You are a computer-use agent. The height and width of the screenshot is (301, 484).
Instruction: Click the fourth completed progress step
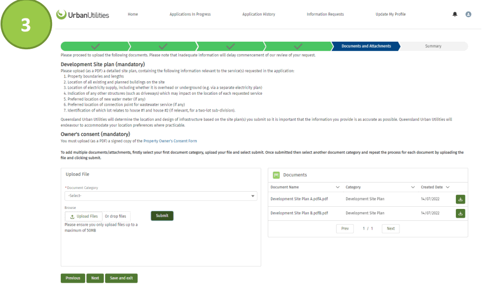(x=298, y=46)
